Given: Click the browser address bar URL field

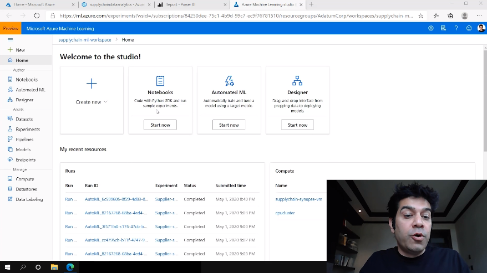Looking at the screenshot, I should [233, 16].
